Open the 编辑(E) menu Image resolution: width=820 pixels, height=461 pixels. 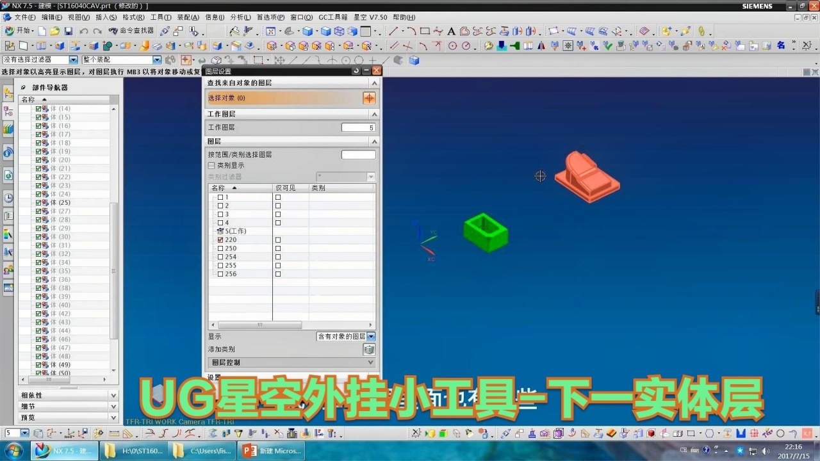(x=52, y=17)
